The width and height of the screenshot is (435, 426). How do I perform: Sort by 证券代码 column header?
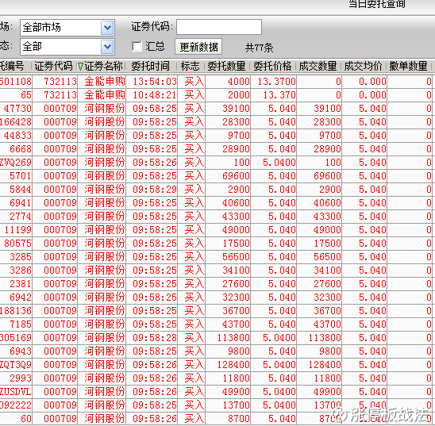[53, 67]
